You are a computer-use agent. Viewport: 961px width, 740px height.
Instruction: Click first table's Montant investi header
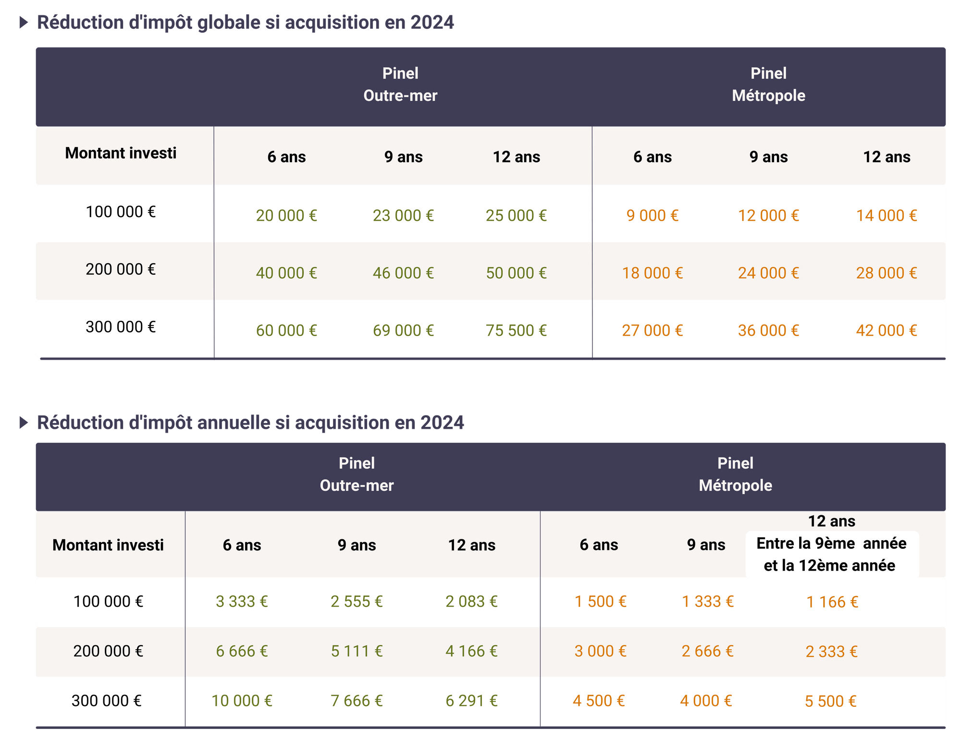point(121,153)
